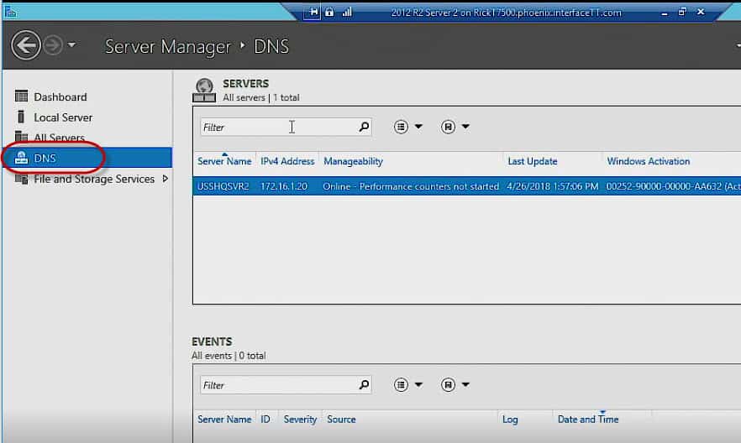Image resolution: width=741 pixels, height=443 pixels.
Task: Click the Dashboard grid icon
Action: click(21, 96)
